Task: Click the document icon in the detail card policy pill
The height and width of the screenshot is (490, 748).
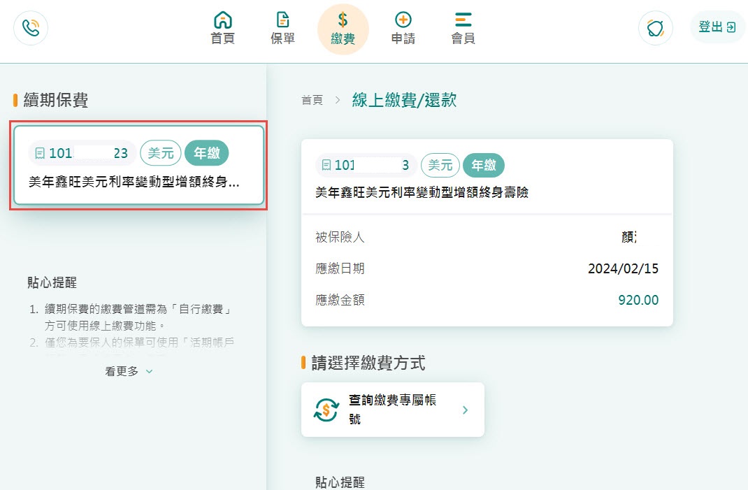Action: [326, 165]
